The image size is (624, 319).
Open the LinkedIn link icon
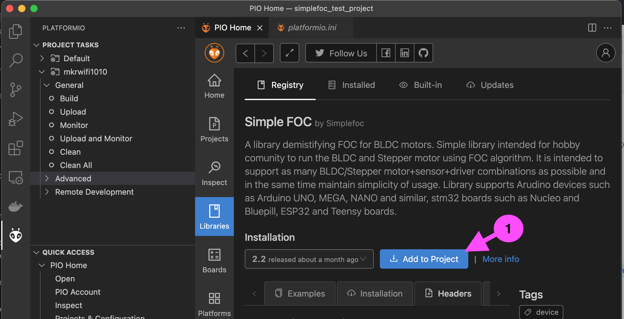pyautogui.click(x=405, y=53)
